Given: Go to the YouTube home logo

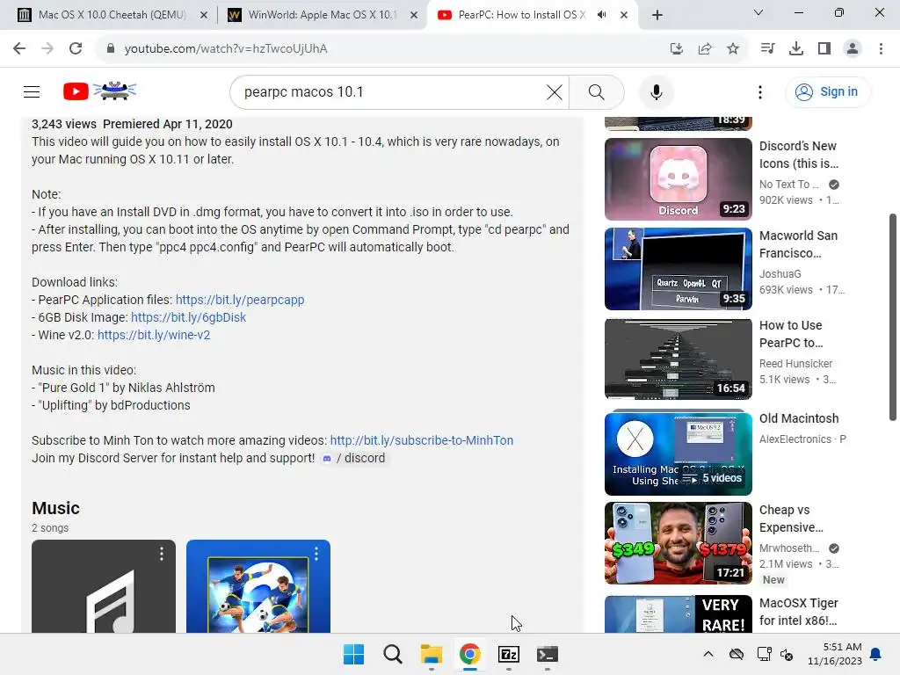Looking at the screenshot, I should (x=100, y=91).
